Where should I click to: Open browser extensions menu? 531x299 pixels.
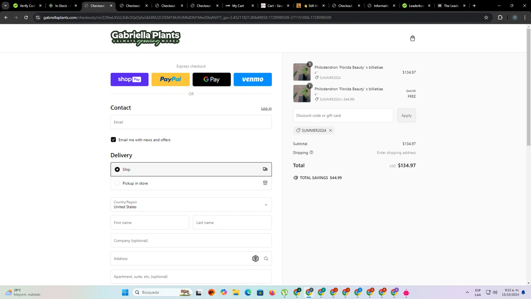pos(500,17)
